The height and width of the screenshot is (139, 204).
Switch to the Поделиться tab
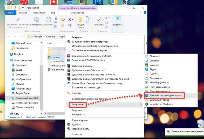click(39, 13)
